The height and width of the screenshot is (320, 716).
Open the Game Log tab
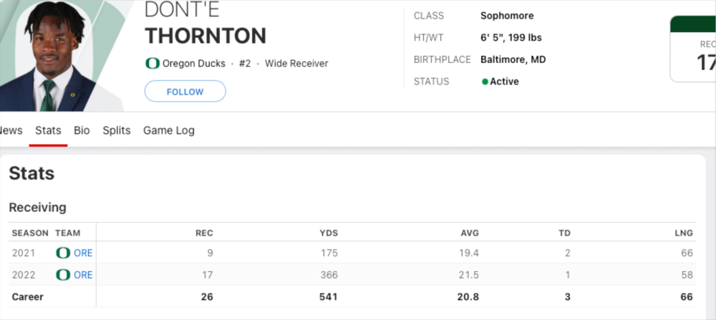click(169, 130)
